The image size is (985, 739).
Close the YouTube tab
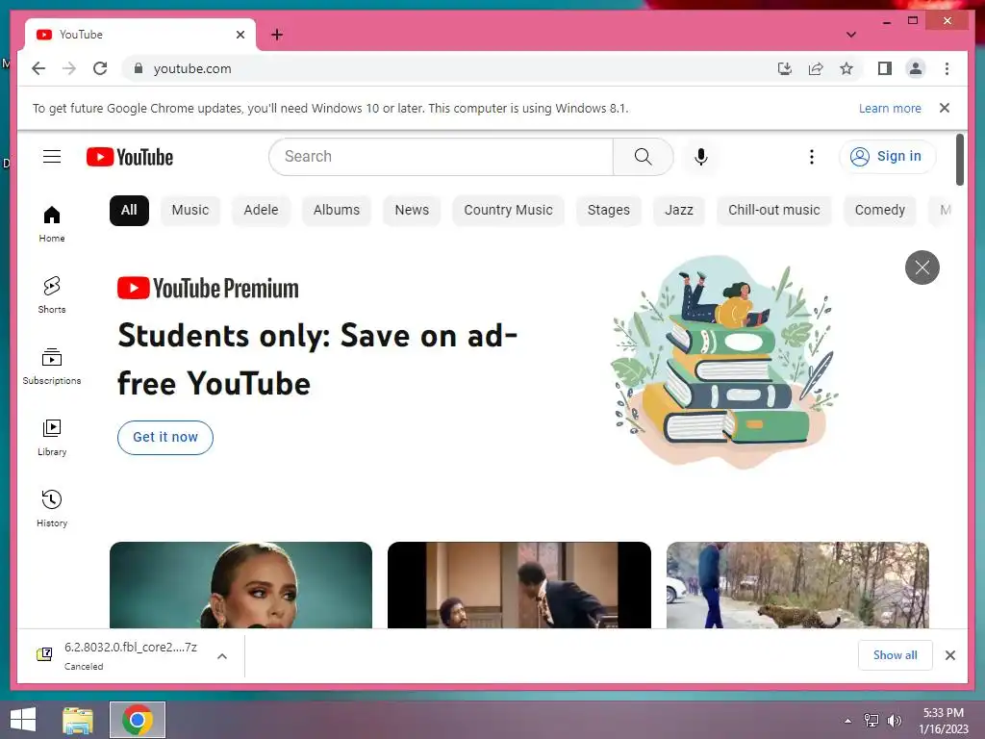click(240, 35)
